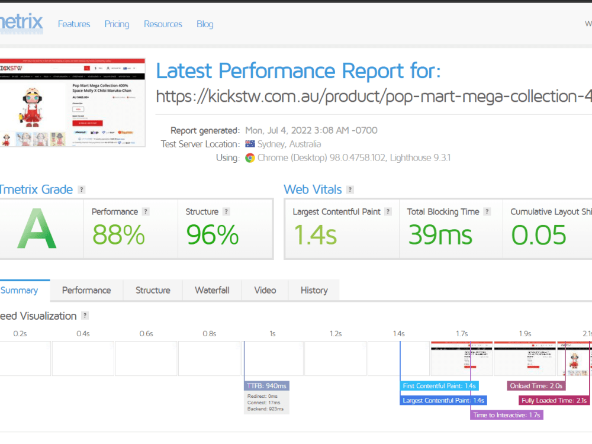
Task: Open help icon beside Largest Contentful Paint
Action: 388,211
